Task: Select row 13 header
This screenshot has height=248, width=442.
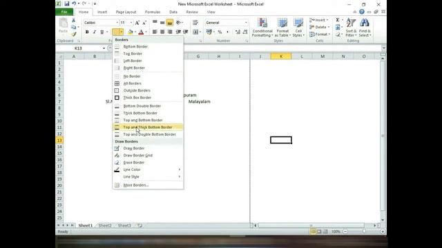Action: 59,141
